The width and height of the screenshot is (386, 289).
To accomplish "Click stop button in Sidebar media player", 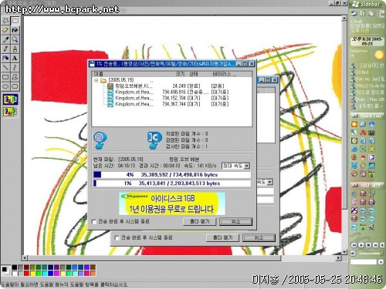I will [x=368, y=245].
